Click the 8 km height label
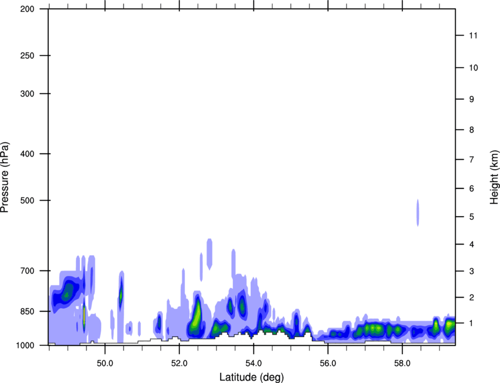The height and width of the screenshot is (383, 500). click(x=472, y=130)
